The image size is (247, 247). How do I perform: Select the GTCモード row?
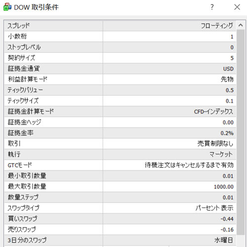120,165
